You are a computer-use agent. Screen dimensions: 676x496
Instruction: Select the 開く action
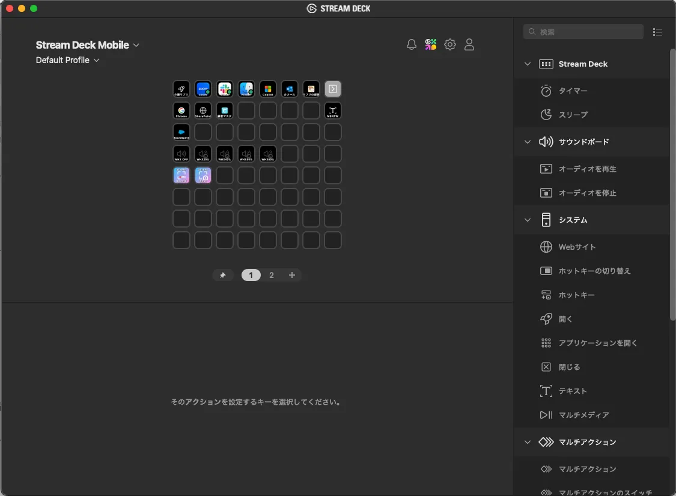pyautogui.click(x=592, y=319)
